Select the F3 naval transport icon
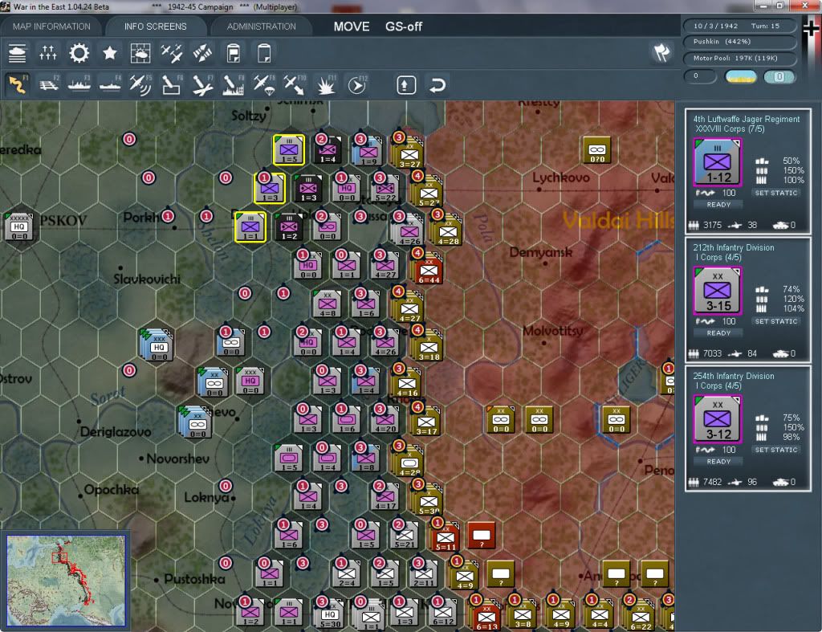Screen dimensions: 822x632 [x=79, y=84]
